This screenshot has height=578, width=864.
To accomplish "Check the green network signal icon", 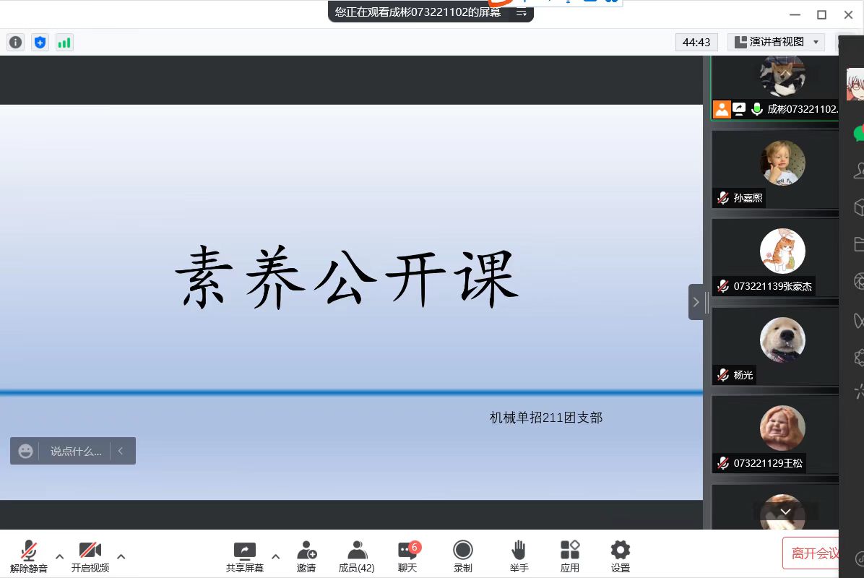I will (64, 43).
